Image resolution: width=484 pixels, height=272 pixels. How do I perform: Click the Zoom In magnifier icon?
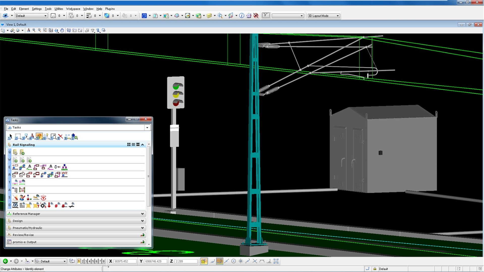tap(34, 30)
